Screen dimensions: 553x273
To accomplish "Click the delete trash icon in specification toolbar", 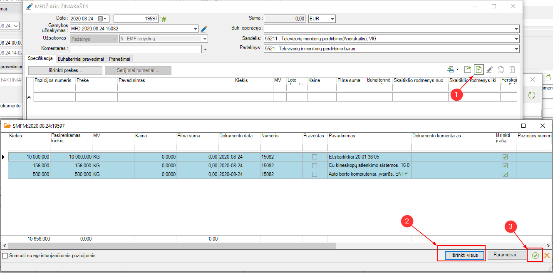I will (512, 69).
